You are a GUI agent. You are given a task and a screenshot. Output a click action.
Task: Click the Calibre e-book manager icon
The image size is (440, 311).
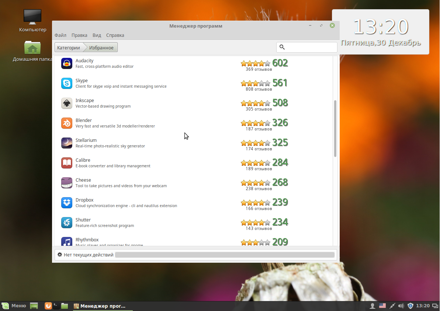66,163
